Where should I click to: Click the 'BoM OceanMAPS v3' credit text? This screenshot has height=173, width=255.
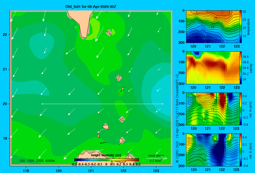tap(177, 90)
